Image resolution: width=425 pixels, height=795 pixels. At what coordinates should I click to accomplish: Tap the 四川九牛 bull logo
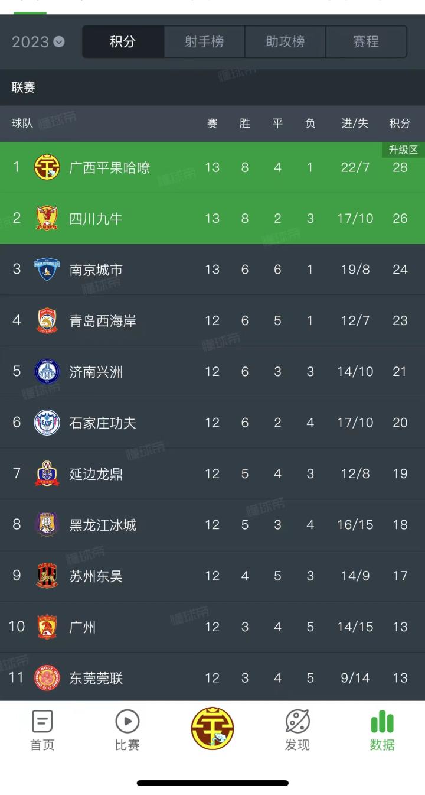[x=47, y=218]
